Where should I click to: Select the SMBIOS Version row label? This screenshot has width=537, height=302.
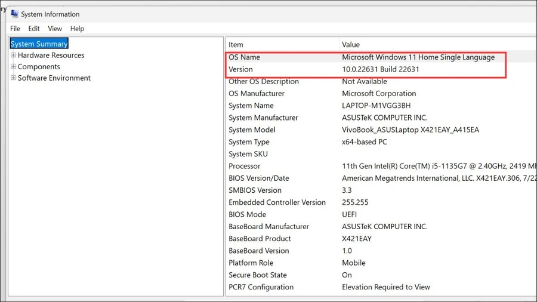(255, 190)
